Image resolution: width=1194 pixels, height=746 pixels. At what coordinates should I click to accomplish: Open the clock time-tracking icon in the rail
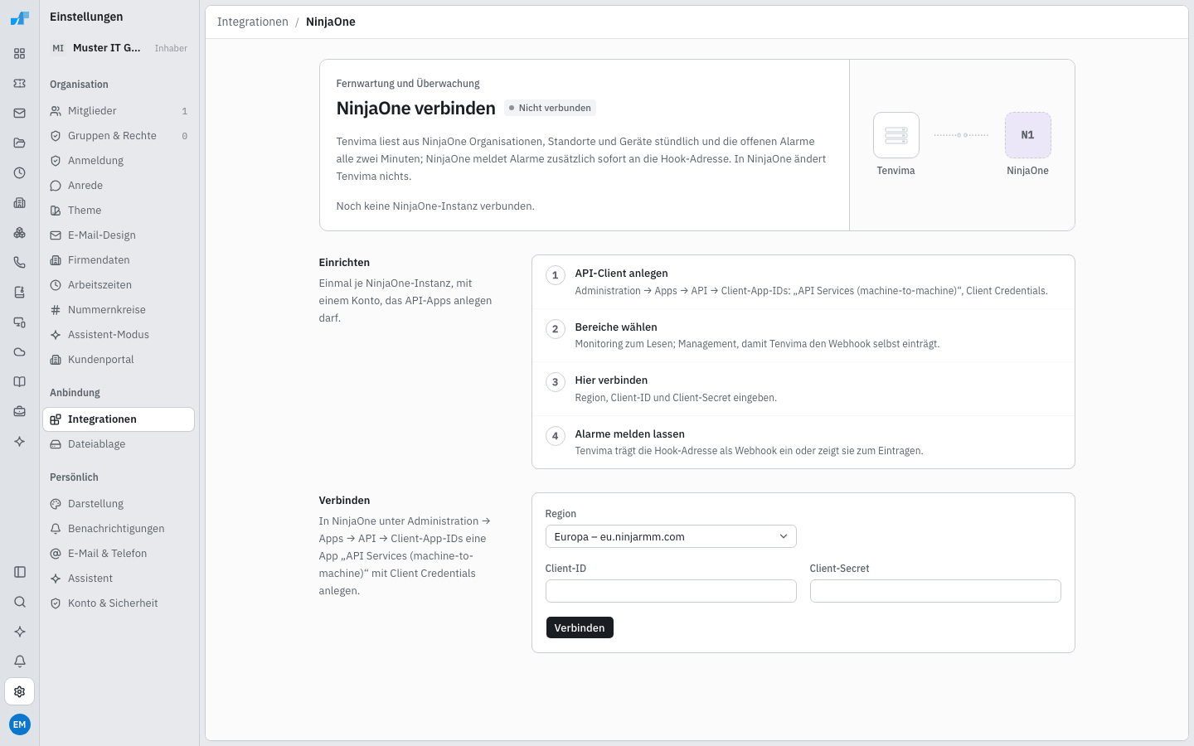20,173
